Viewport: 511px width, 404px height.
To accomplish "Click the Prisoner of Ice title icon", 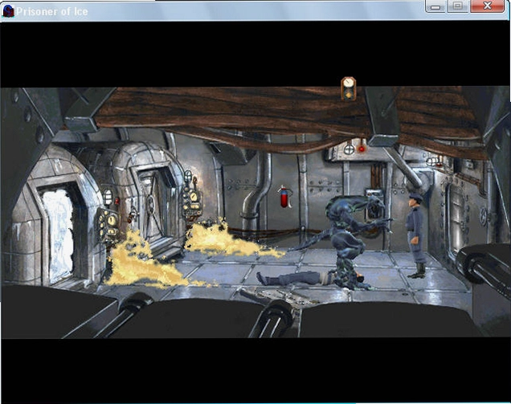I will point(8,11).
